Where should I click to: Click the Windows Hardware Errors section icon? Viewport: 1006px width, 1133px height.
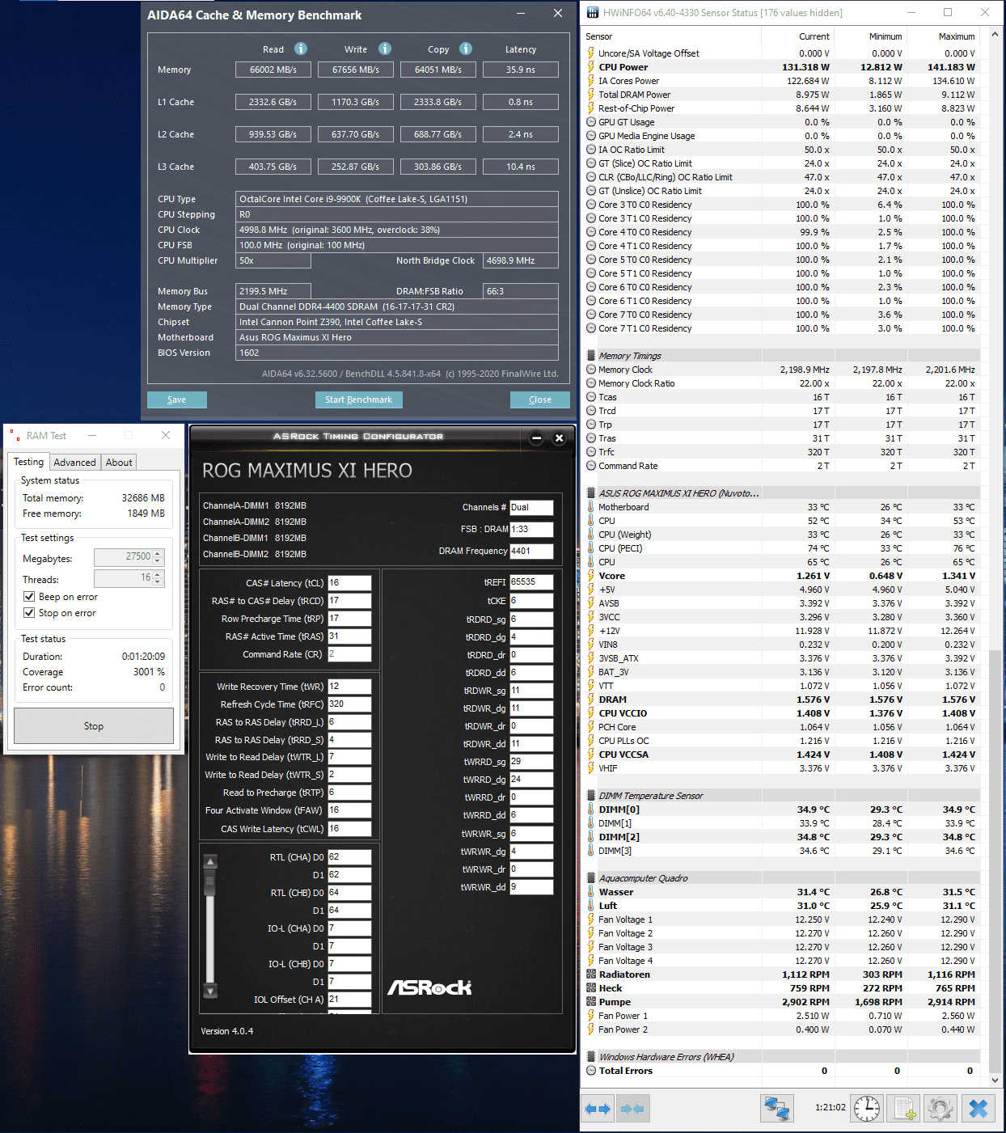pos(591,1057)
